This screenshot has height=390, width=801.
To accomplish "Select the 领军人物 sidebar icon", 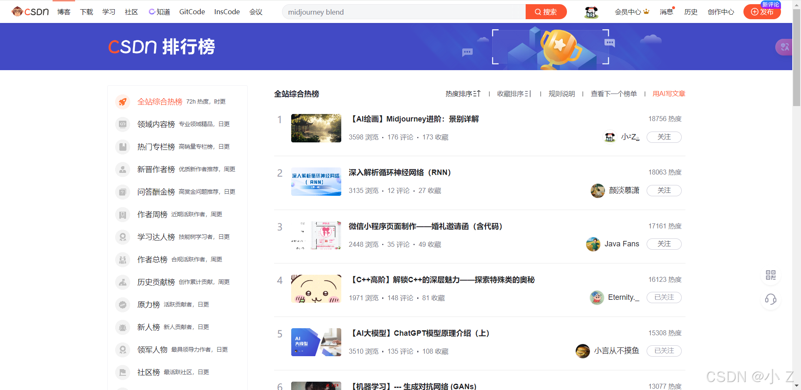I will 123,349.
